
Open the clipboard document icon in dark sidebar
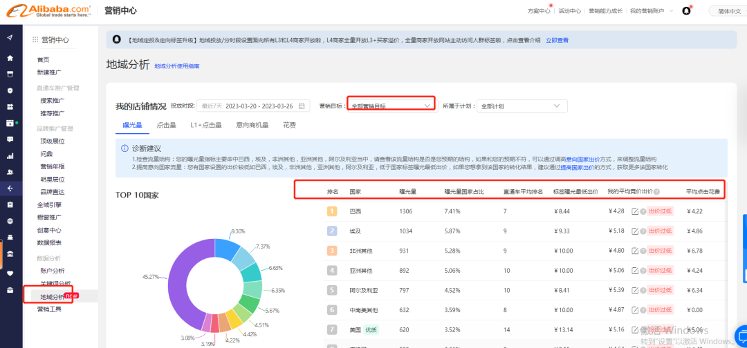pos(10,204)
